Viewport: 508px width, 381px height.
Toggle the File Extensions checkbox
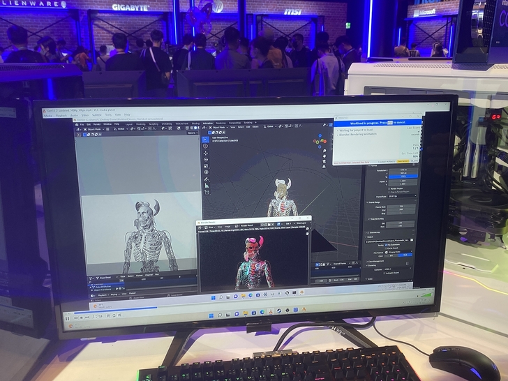point(386,245)
